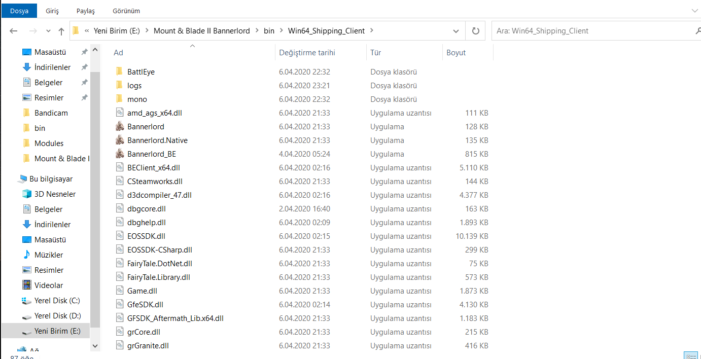Switch to the Görünüm tab

click(x=126, y=11)
